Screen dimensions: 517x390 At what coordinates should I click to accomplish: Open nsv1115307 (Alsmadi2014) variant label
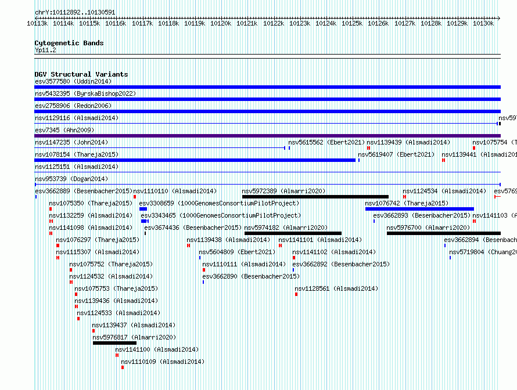pos(98,252)
